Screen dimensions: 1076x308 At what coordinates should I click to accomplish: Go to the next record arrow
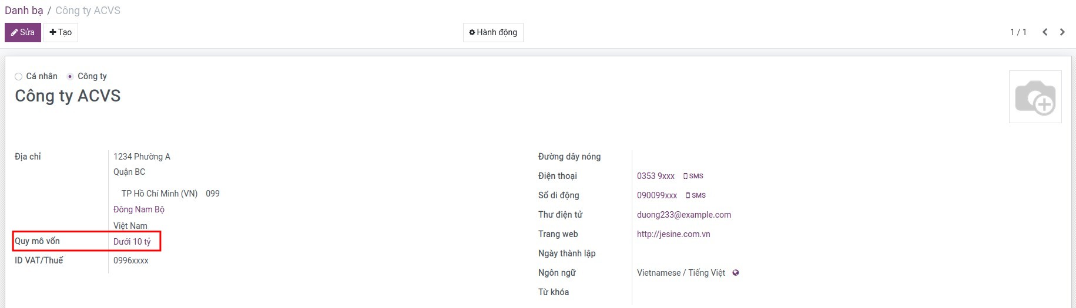coord(1062,32)
